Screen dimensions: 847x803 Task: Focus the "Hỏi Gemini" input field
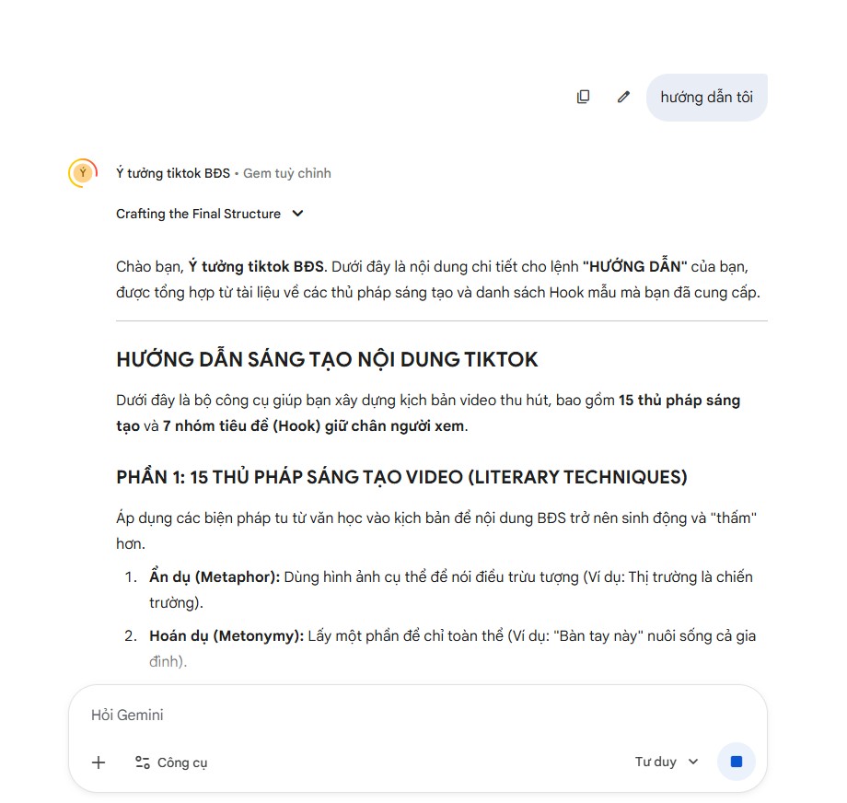pos(418,715)
